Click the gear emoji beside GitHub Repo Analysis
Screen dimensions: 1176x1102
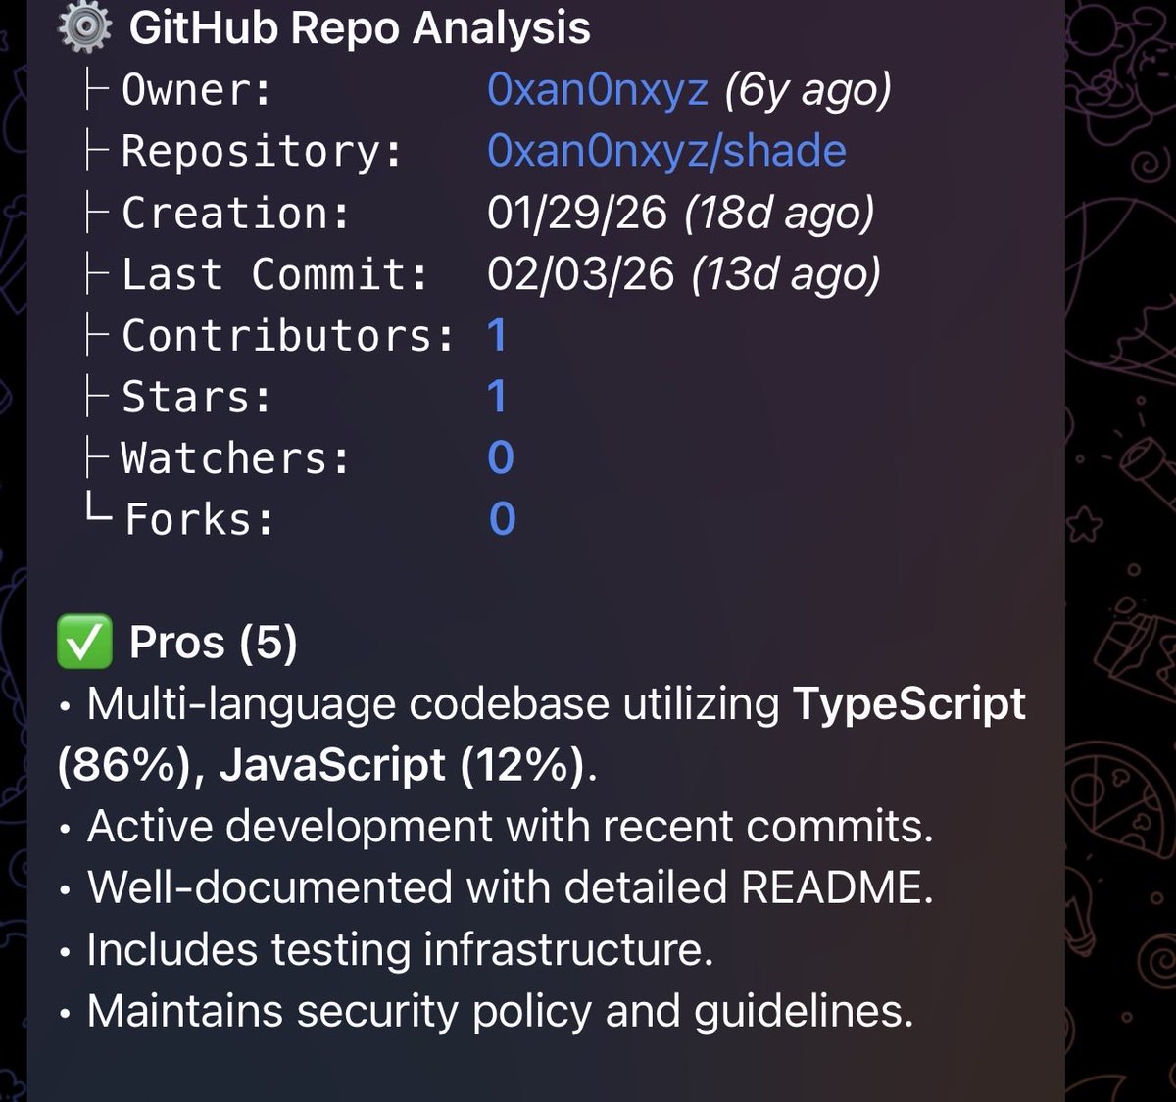click(x=84, y=26)
